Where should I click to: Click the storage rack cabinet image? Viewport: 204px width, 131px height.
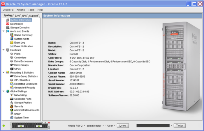[181, 66]
